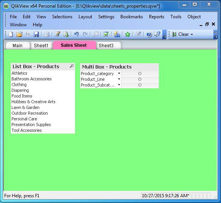
Task: Restore the inner document window
Action: click(207, 24)
